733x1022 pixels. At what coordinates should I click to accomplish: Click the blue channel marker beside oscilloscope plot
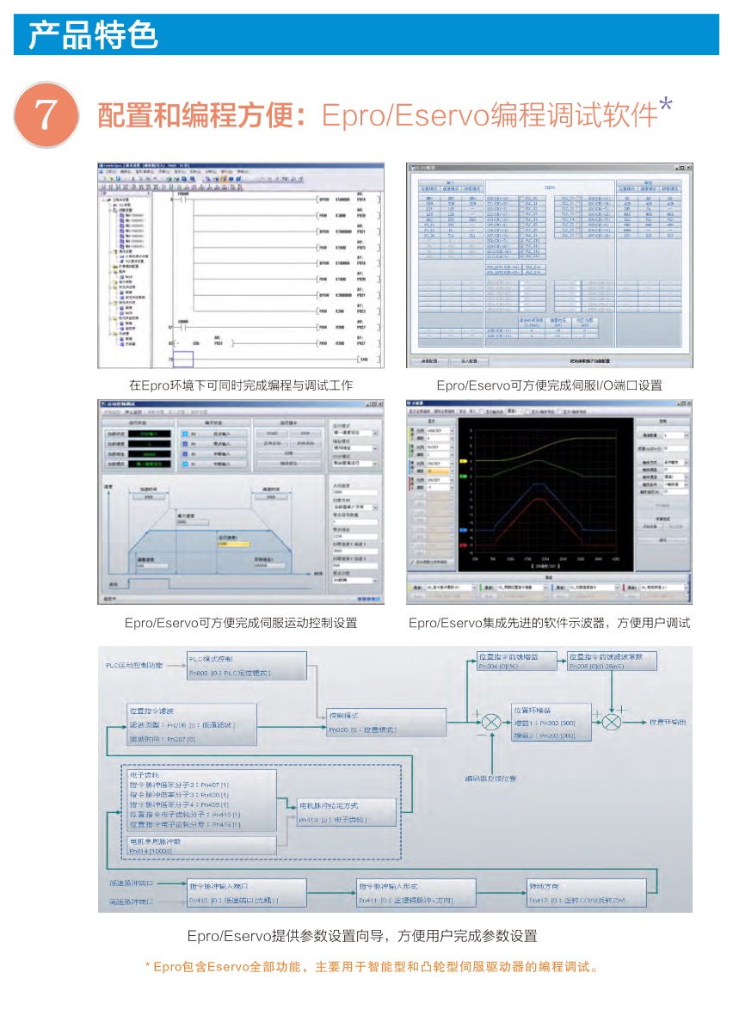[x=463, y=530]
